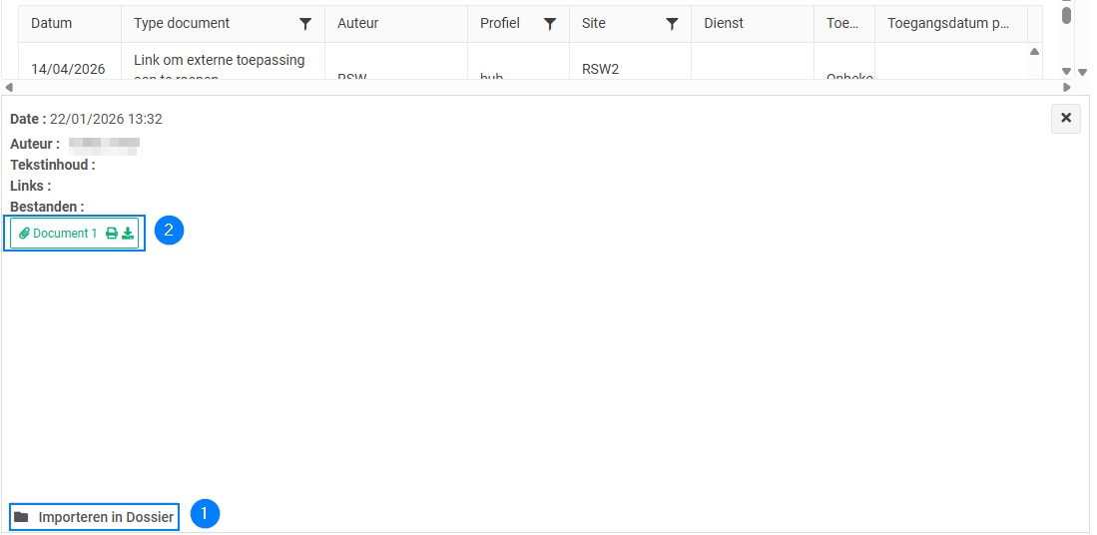Click the folder icon next to Importeren in Dossier
The height and width of the screenshot is (535, 1097).
pyautogui.click(x=21, y=517)
